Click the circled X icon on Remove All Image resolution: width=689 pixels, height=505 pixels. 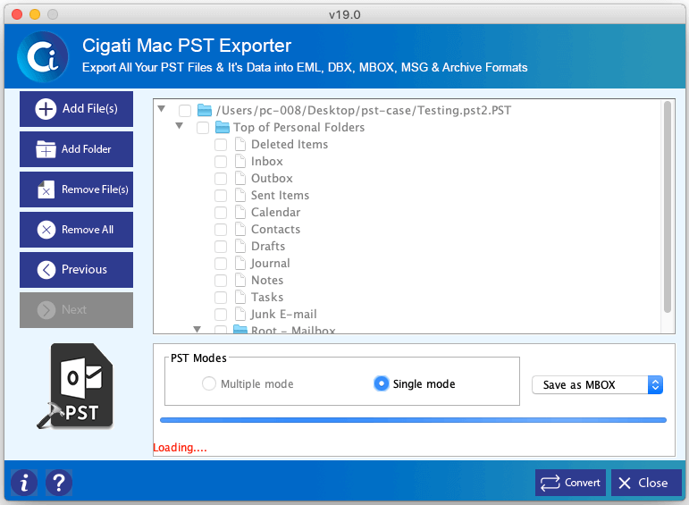coord(46,230)
